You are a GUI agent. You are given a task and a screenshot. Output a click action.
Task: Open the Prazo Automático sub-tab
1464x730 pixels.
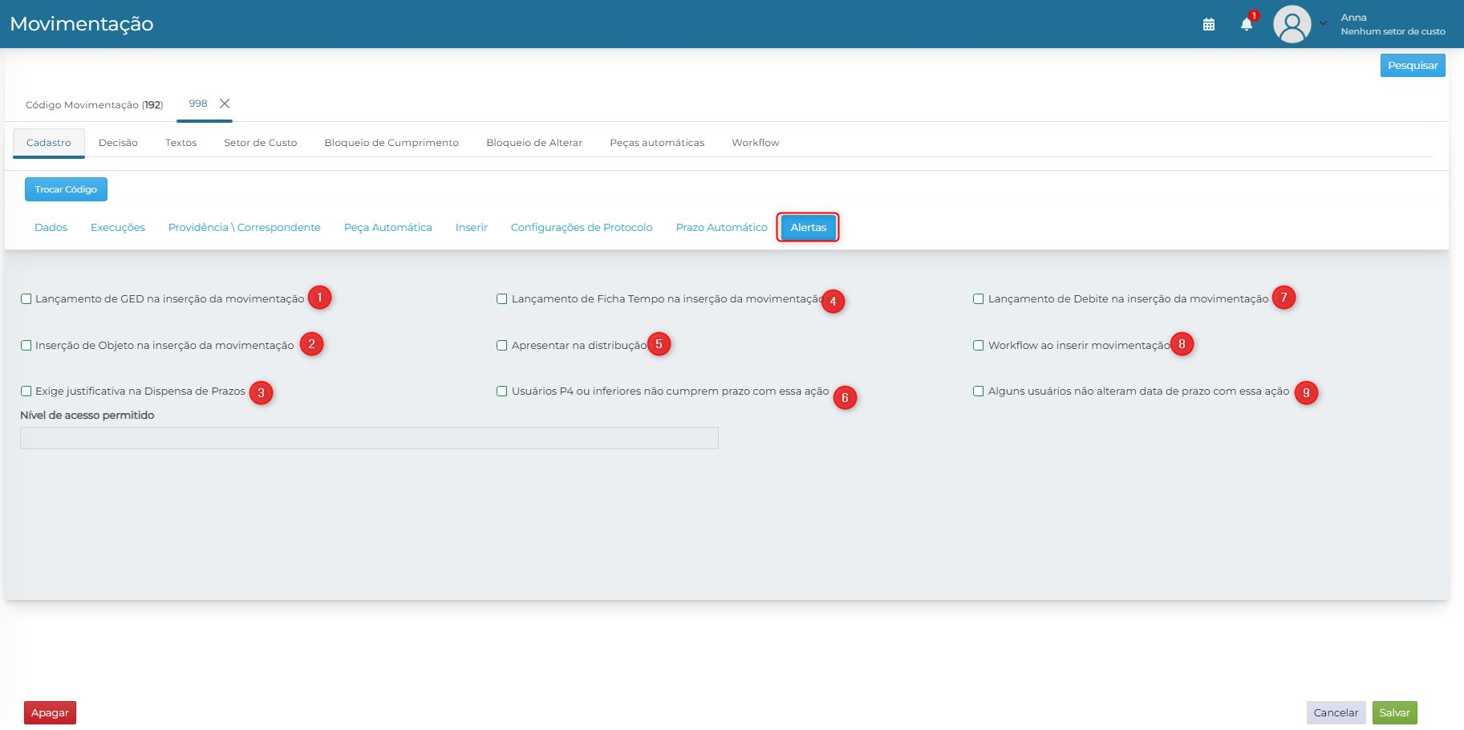(x=722, y=228)
